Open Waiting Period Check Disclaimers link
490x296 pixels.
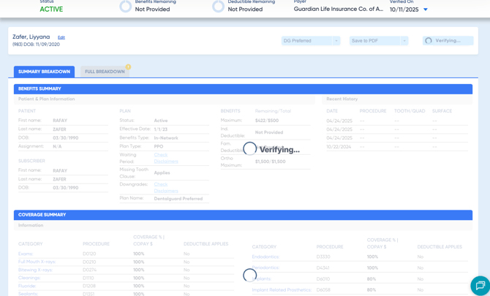(165, 158)
